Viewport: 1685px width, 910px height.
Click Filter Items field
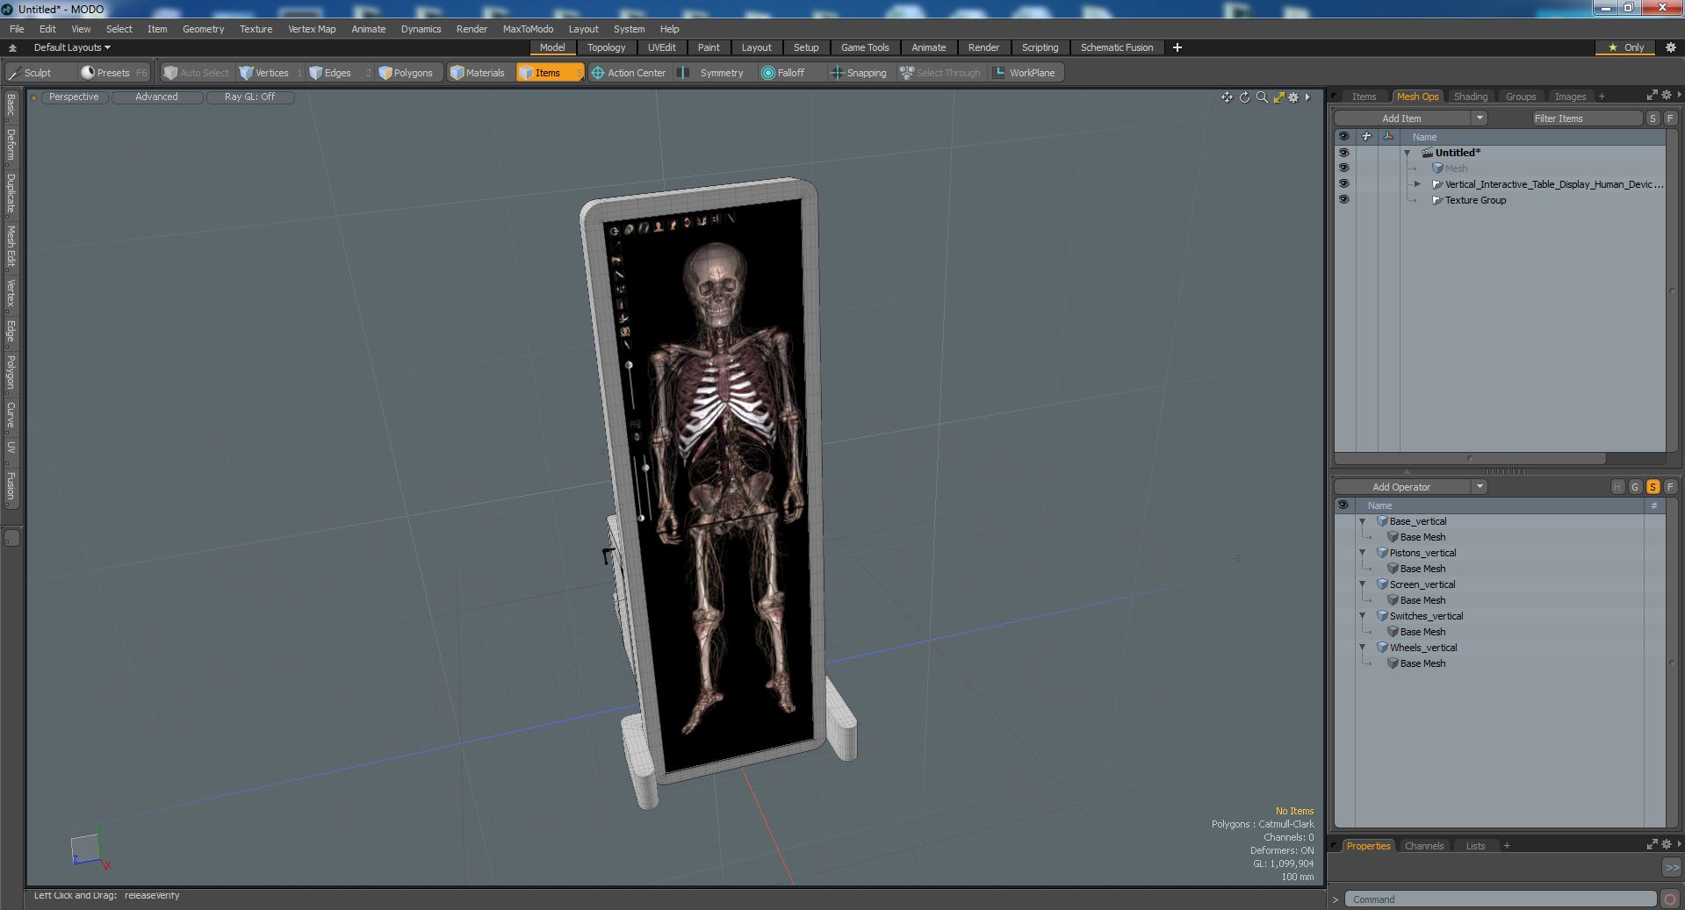[x=1587, y=118]
